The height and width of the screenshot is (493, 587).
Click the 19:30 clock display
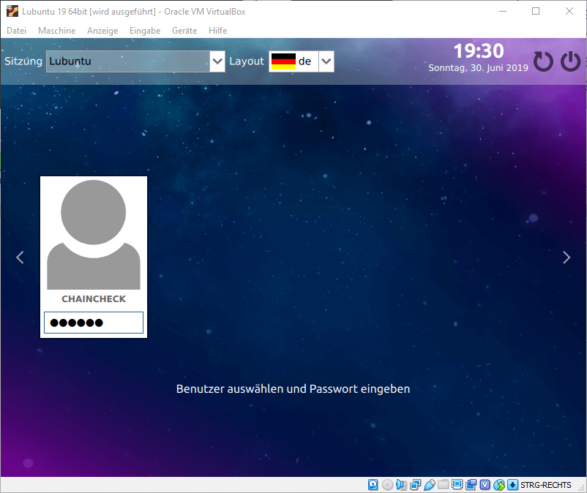tap(479, 51)
